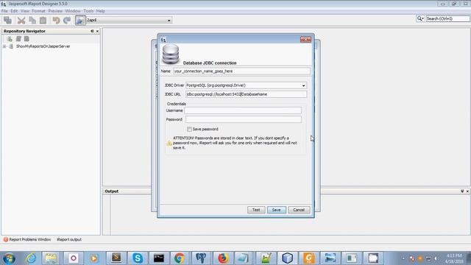
Task: Minimize the Repository Navigator panel
Action: (x=92, y=31)
